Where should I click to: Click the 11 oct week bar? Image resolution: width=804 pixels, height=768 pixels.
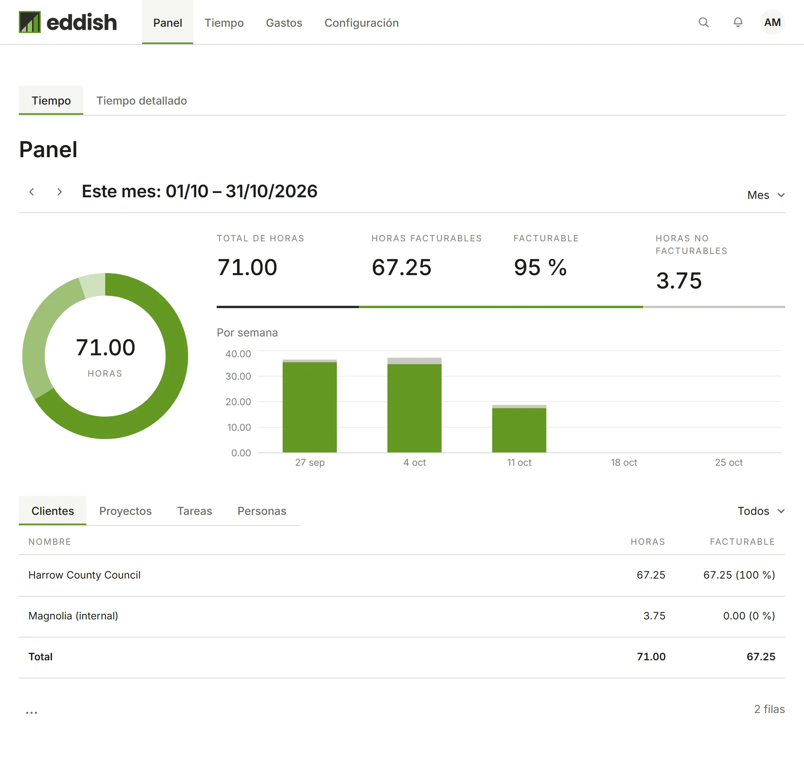coord(519,429)
